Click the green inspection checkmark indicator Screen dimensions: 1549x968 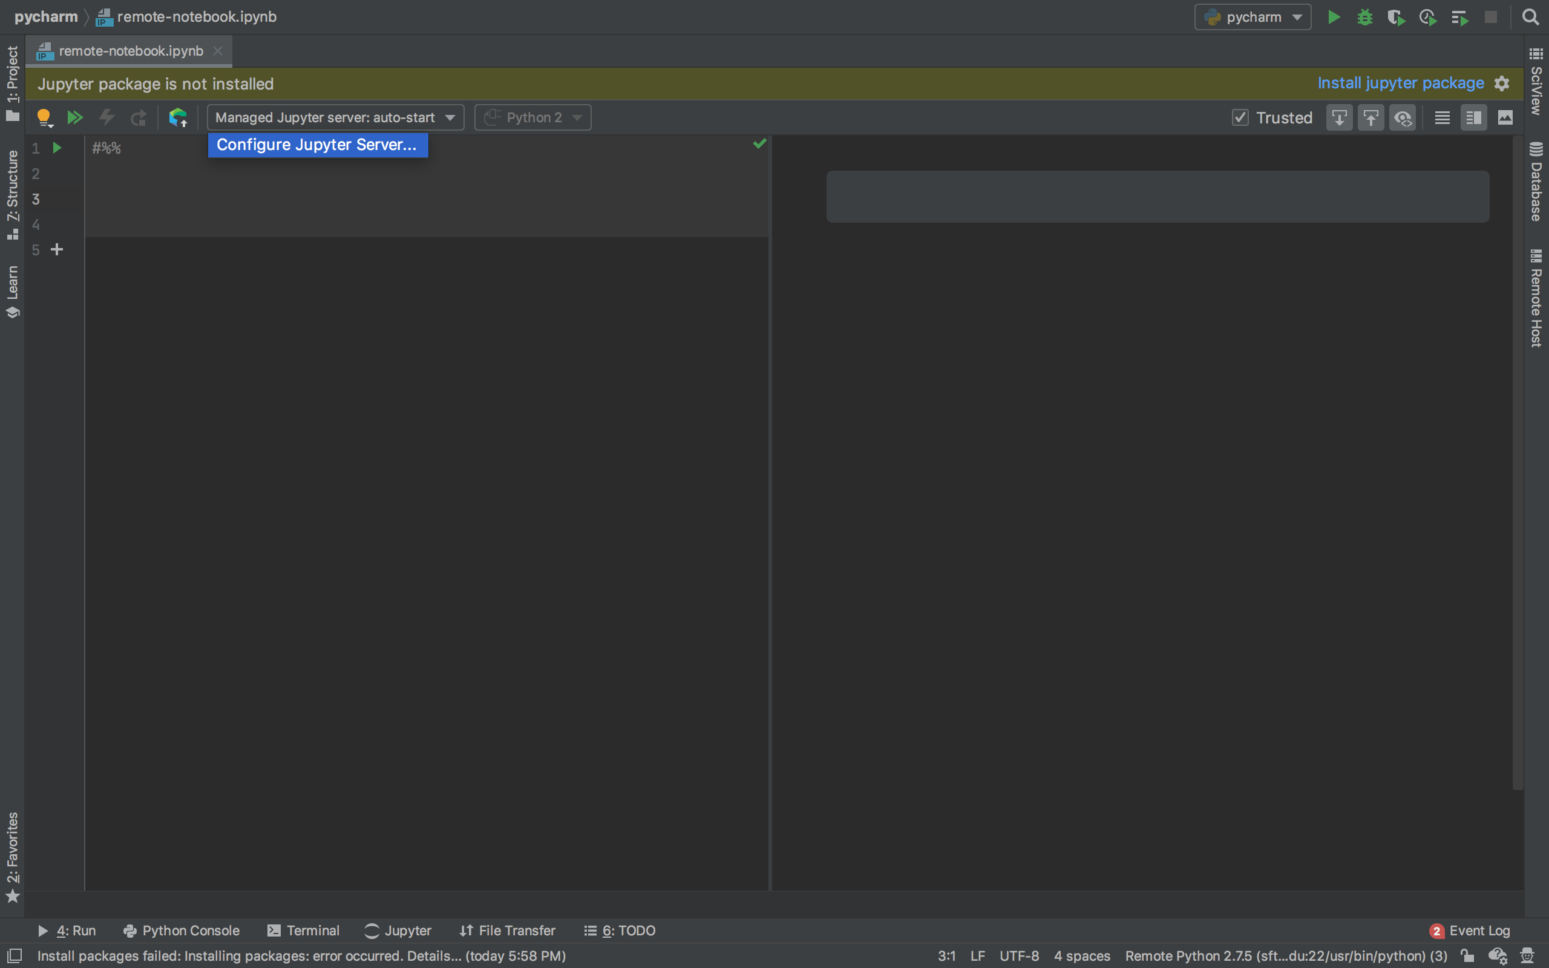point(760,144)
